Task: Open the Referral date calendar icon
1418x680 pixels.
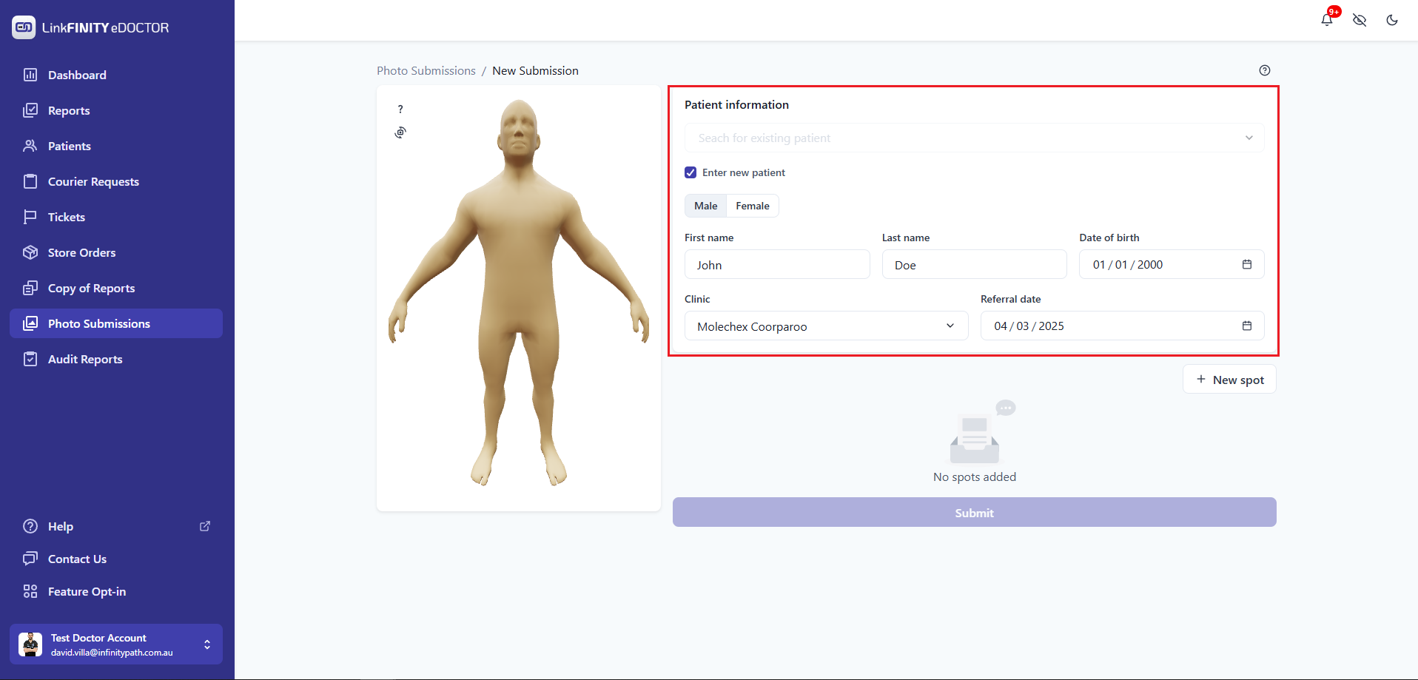Action: (1246, 326)
